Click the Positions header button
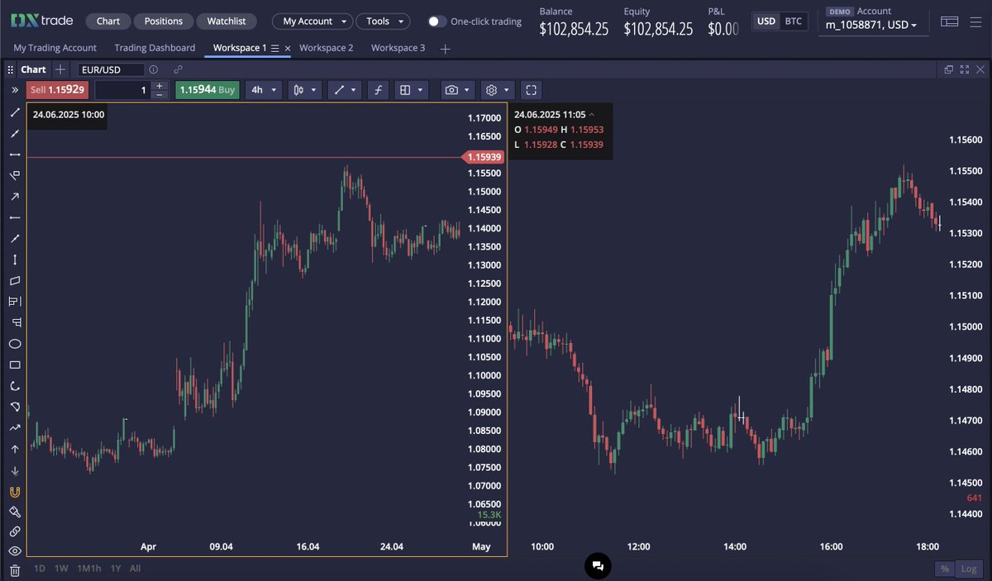The width and height of the screenshot is (992, 581). point(164,21)
